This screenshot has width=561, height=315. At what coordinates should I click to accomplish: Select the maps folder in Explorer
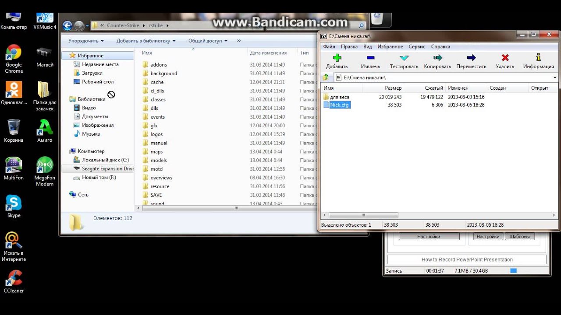[156, 152]
